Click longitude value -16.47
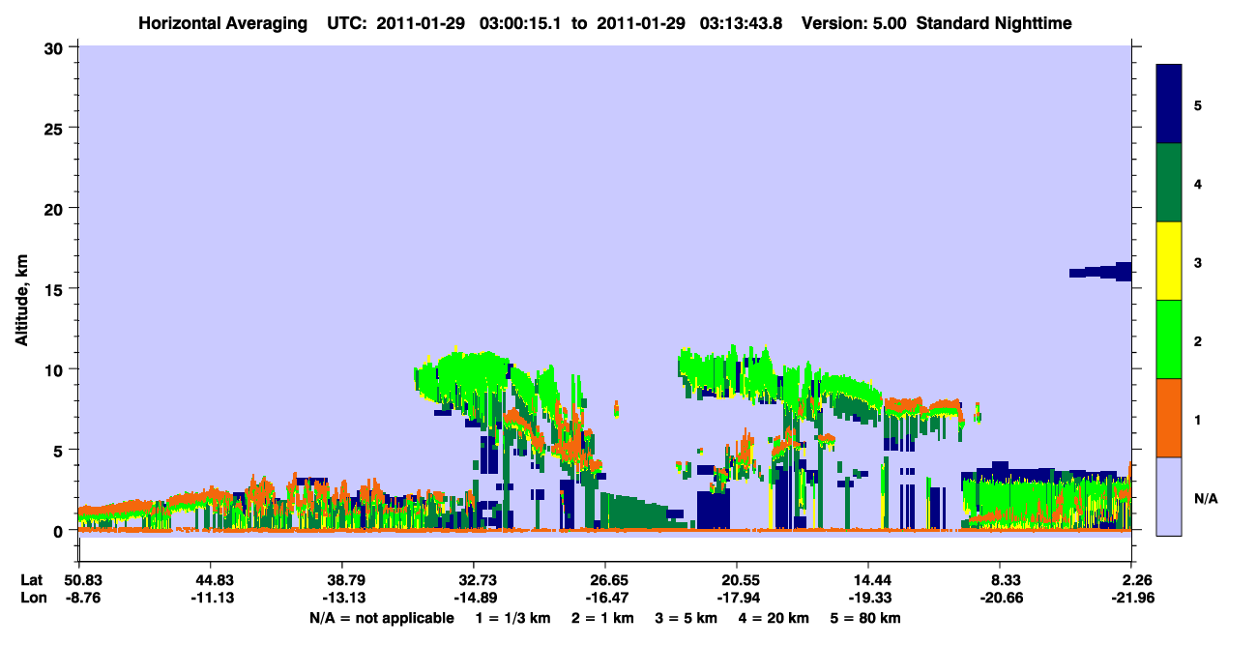This screenshot has height=645, width=1257. [605, 598]
